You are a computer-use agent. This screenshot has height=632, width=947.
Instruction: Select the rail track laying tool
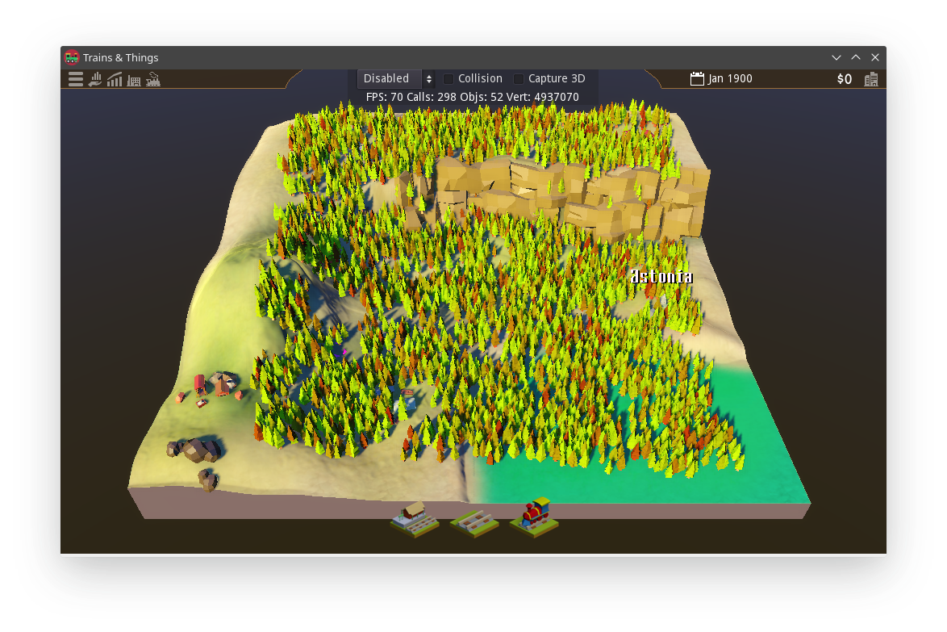tap(474, 523)
